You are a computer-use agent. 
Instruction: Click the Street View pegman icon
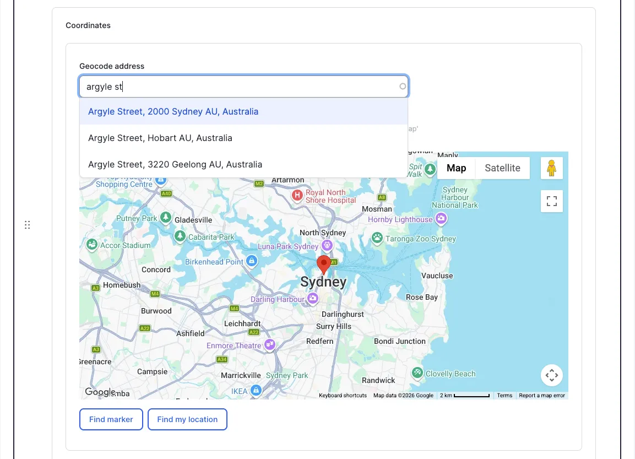[552, 168]
